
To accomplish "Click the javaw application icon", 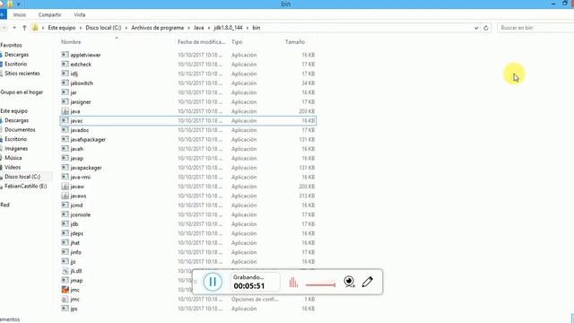I will tap(65, 187).
